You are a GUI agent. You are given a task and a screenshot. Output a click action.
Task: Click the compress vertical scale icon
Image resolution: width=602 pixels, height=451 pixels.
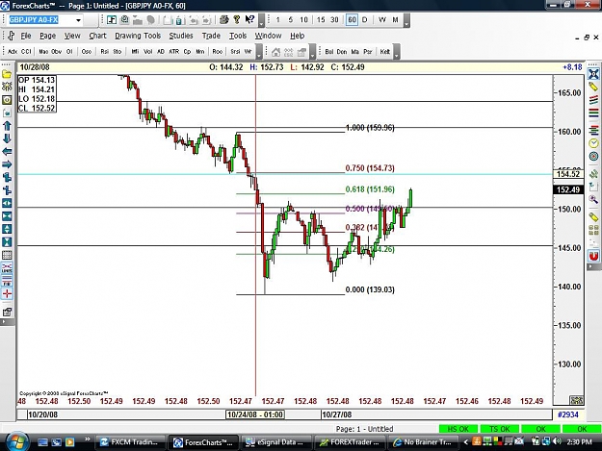pos(7,242)
